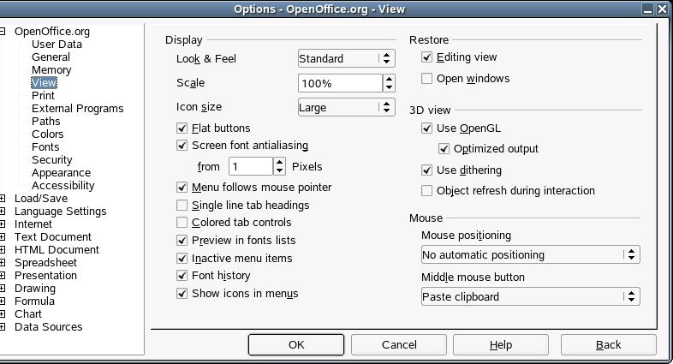673x364 pixels.
Task: Select Appearance in the options tree
Action: coord(61,173)
